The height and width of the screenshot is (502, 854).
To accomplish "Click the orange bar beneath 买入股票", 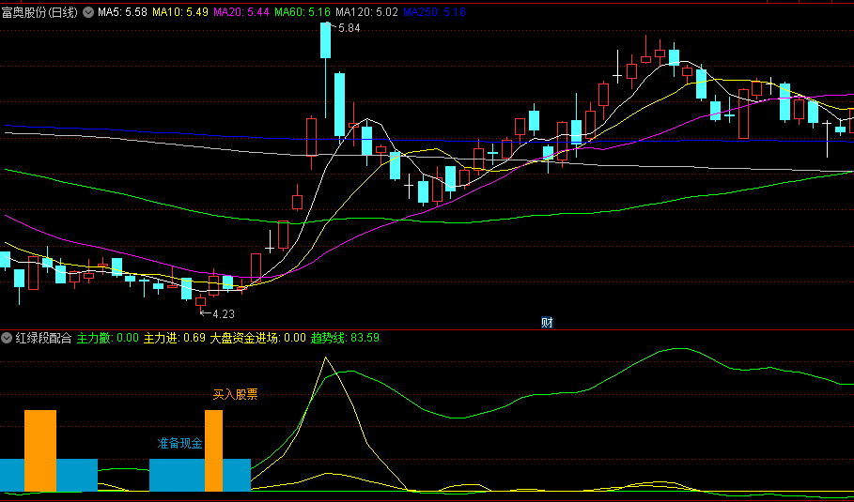I will (x=213, y=450).
